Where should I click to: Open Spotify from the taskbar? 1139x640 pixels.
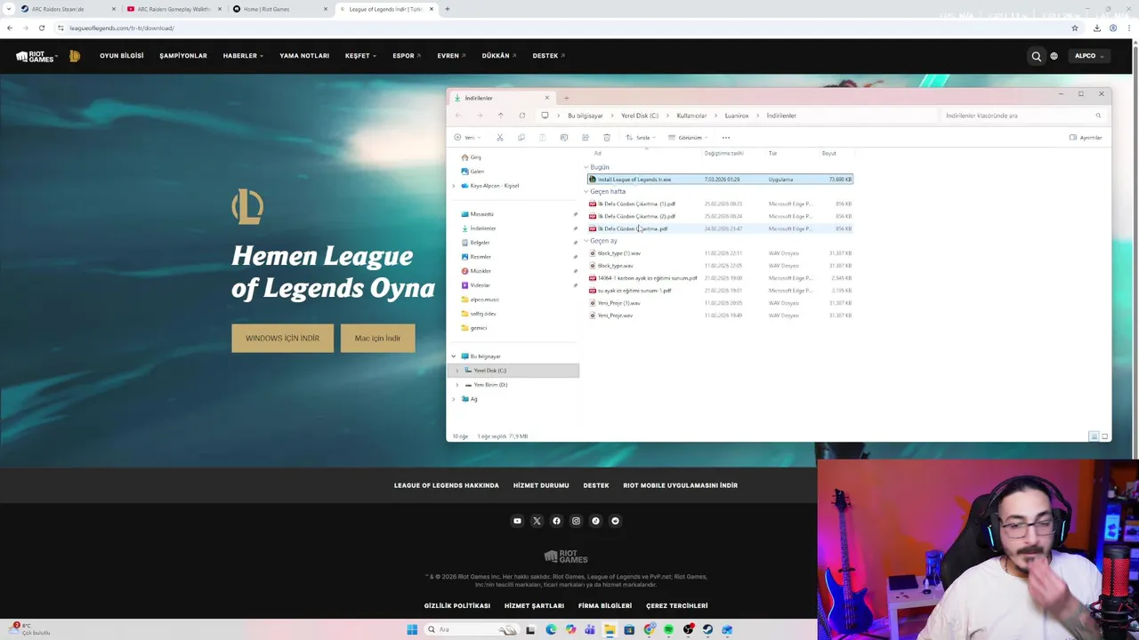pos(668,629)
